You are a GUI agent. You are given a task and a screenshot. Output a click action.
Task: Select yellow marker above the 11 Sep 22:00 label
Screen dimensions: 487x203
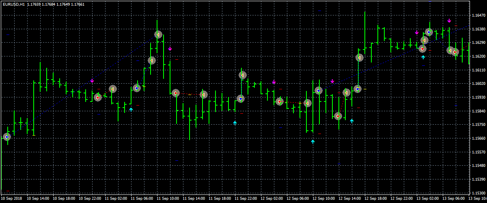pos(242,75)
